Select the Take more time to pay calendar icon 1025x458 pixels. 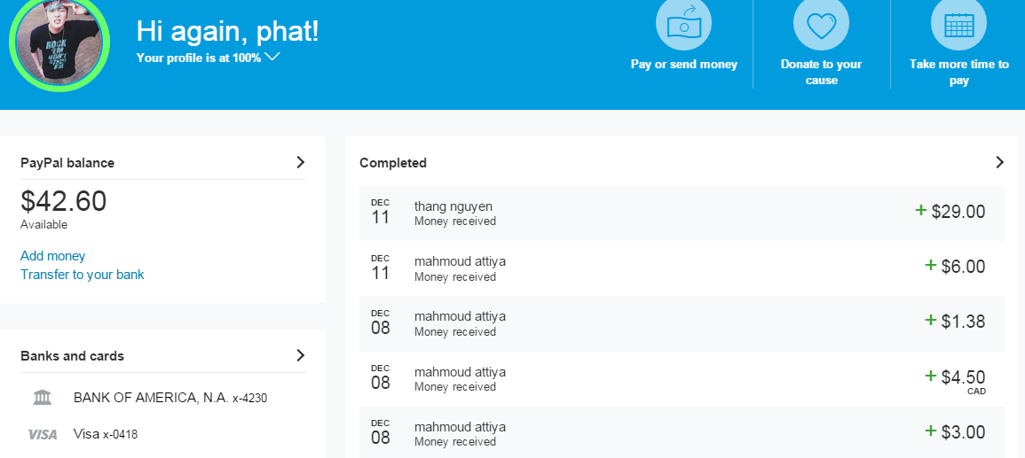click(959, 24)
